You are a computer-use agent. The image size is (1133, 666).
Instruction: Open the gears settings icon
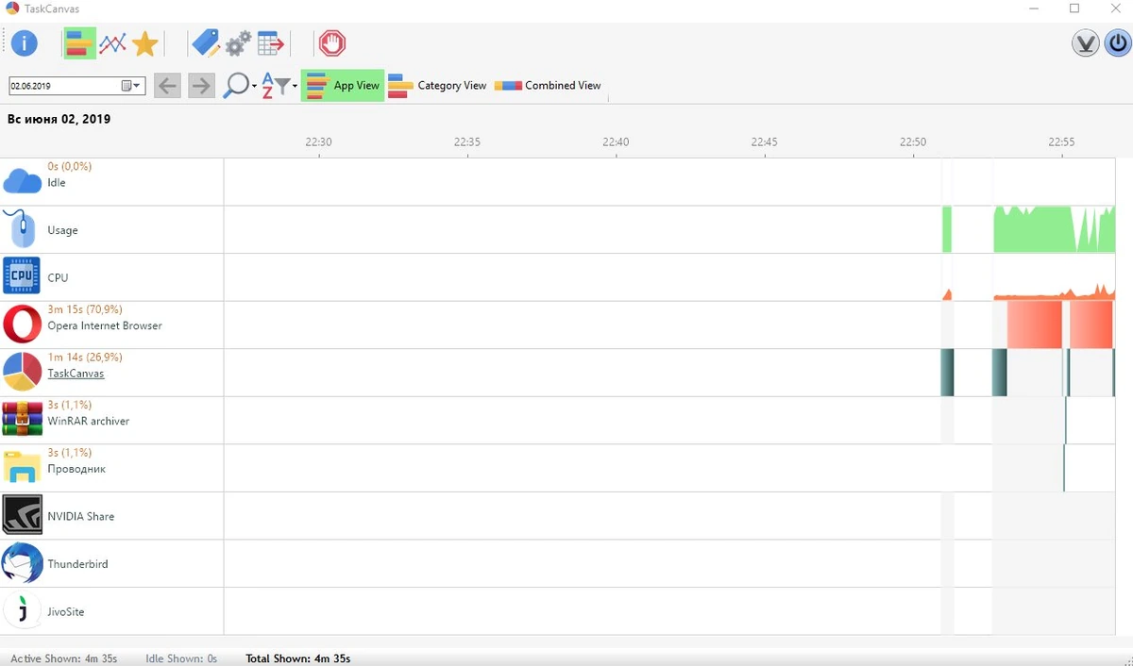[238, 43]
